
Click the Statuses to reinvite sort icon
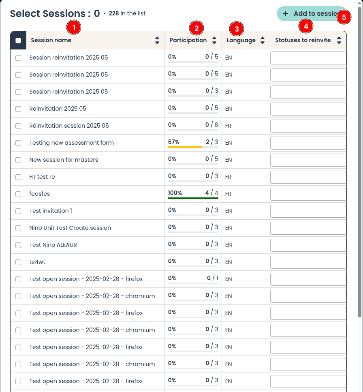pos(339,41)
